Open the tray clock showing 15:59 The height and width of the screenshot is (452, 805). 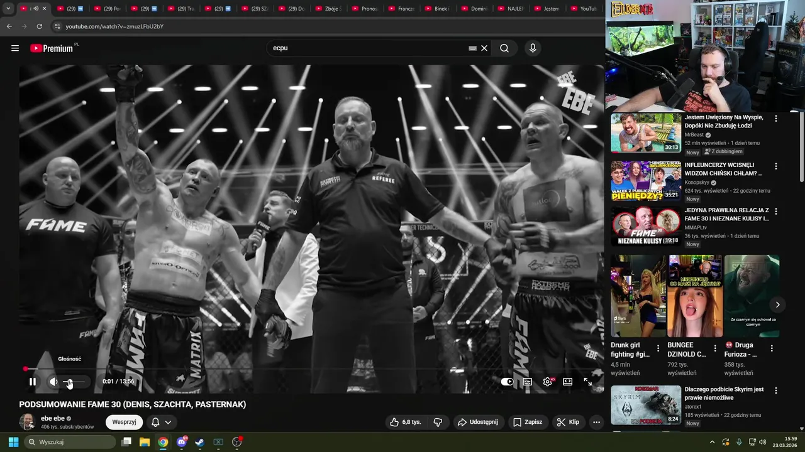(785, 442)
